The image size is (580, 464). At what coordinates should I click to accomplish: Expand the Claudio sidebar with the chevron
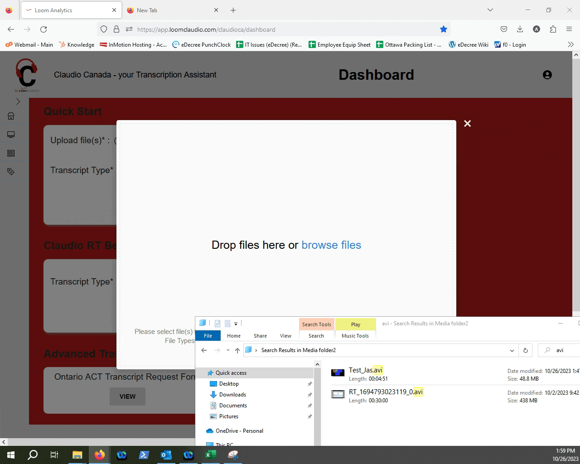point(17,101)
